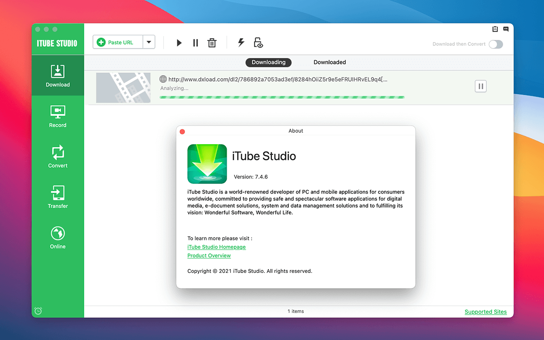Click the ITUBE STUDIO sidebar logo
This screenshot has height=340, width=544.
click(57, 44)
